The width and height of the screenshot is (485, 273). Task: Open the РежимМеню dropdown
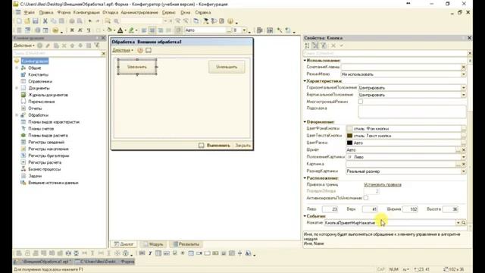(x=463, y=74)
